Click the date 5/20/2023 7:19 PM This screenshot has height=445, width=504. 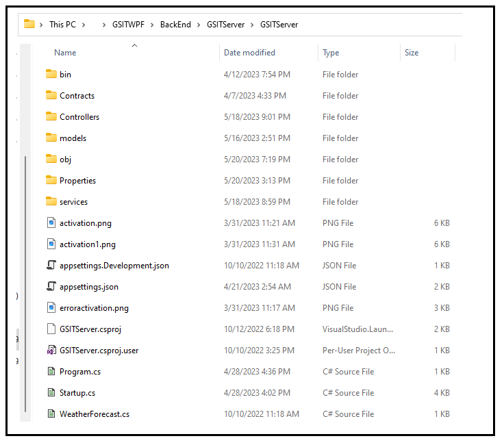pyautogui.click(x=257, y=159)
